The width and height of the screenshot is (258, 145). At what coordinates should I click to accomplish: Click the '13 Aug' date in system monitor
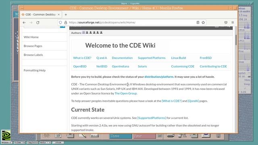[x=243, y=15]
